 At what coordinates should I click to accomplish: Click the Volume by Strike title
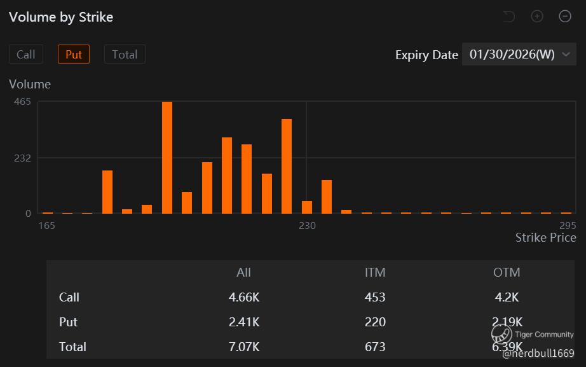pos(61,17)
